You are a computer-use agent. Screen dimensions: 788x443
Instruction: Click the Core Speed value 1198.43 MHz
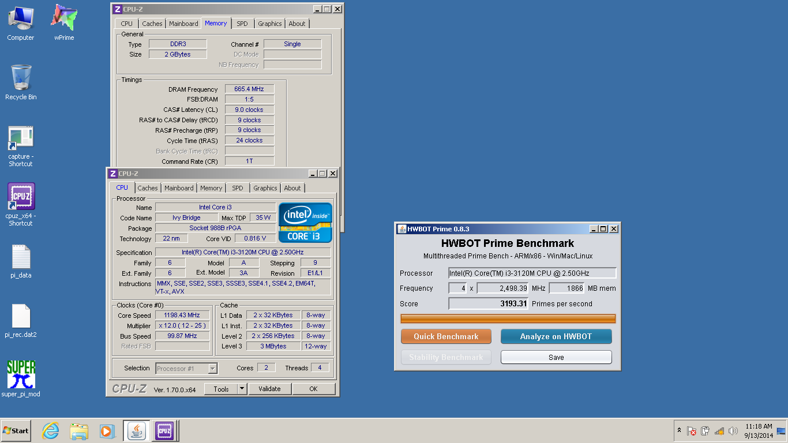pyautogui.click(x=182, y=315)
